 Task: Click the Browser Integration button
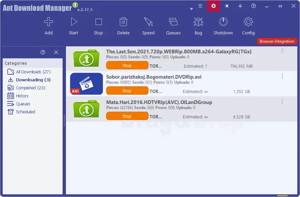(x=277, y=41)
